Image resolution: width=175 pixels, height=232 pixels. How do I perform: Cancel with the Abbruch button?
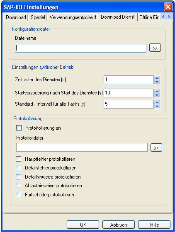pyautogui.click(x=119, y=225)
